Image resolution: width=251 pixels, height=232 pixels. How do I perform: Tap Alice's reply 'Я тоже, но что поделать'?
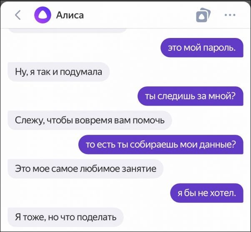coord(65,217)
